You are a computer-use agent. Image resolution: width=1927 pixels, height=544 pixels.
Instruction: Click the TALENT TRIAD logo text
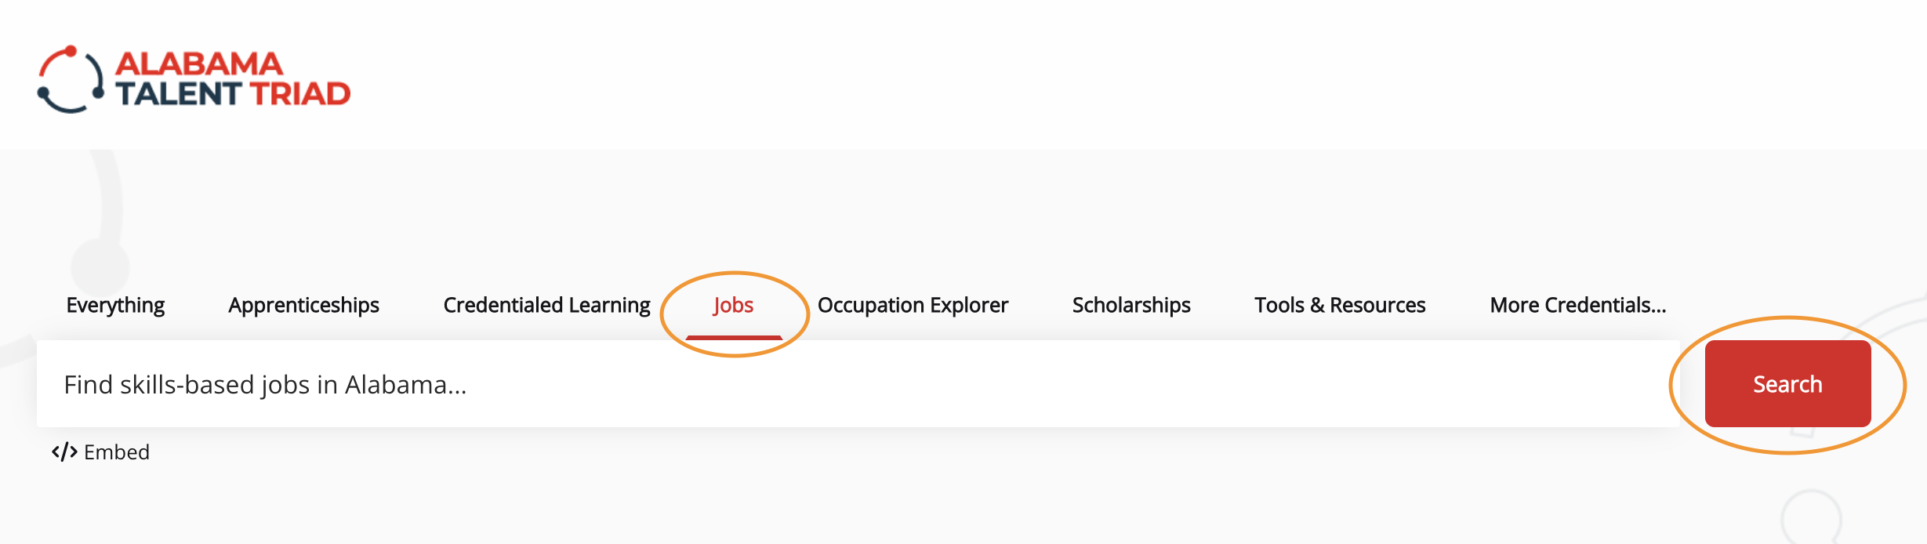point(233,94)
